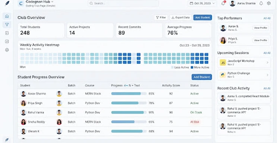The width and height of the screenshot is (277, 143).
Task: Open the top-right settings gear
Action: coord(269,3)
